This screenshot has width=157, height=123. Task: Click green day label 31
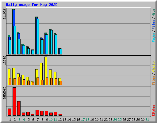pyautogui.click(x=147, y=120)
